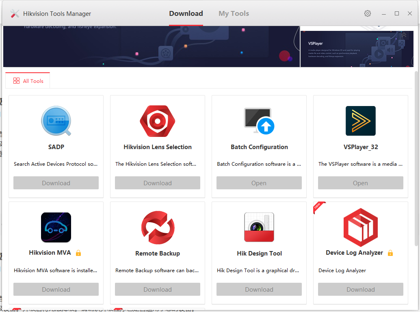Click the Hikvision Lens Selection hexagon icon
Image resolution: width=420 pixels, height=312 pixels.
tap(158, 121)
